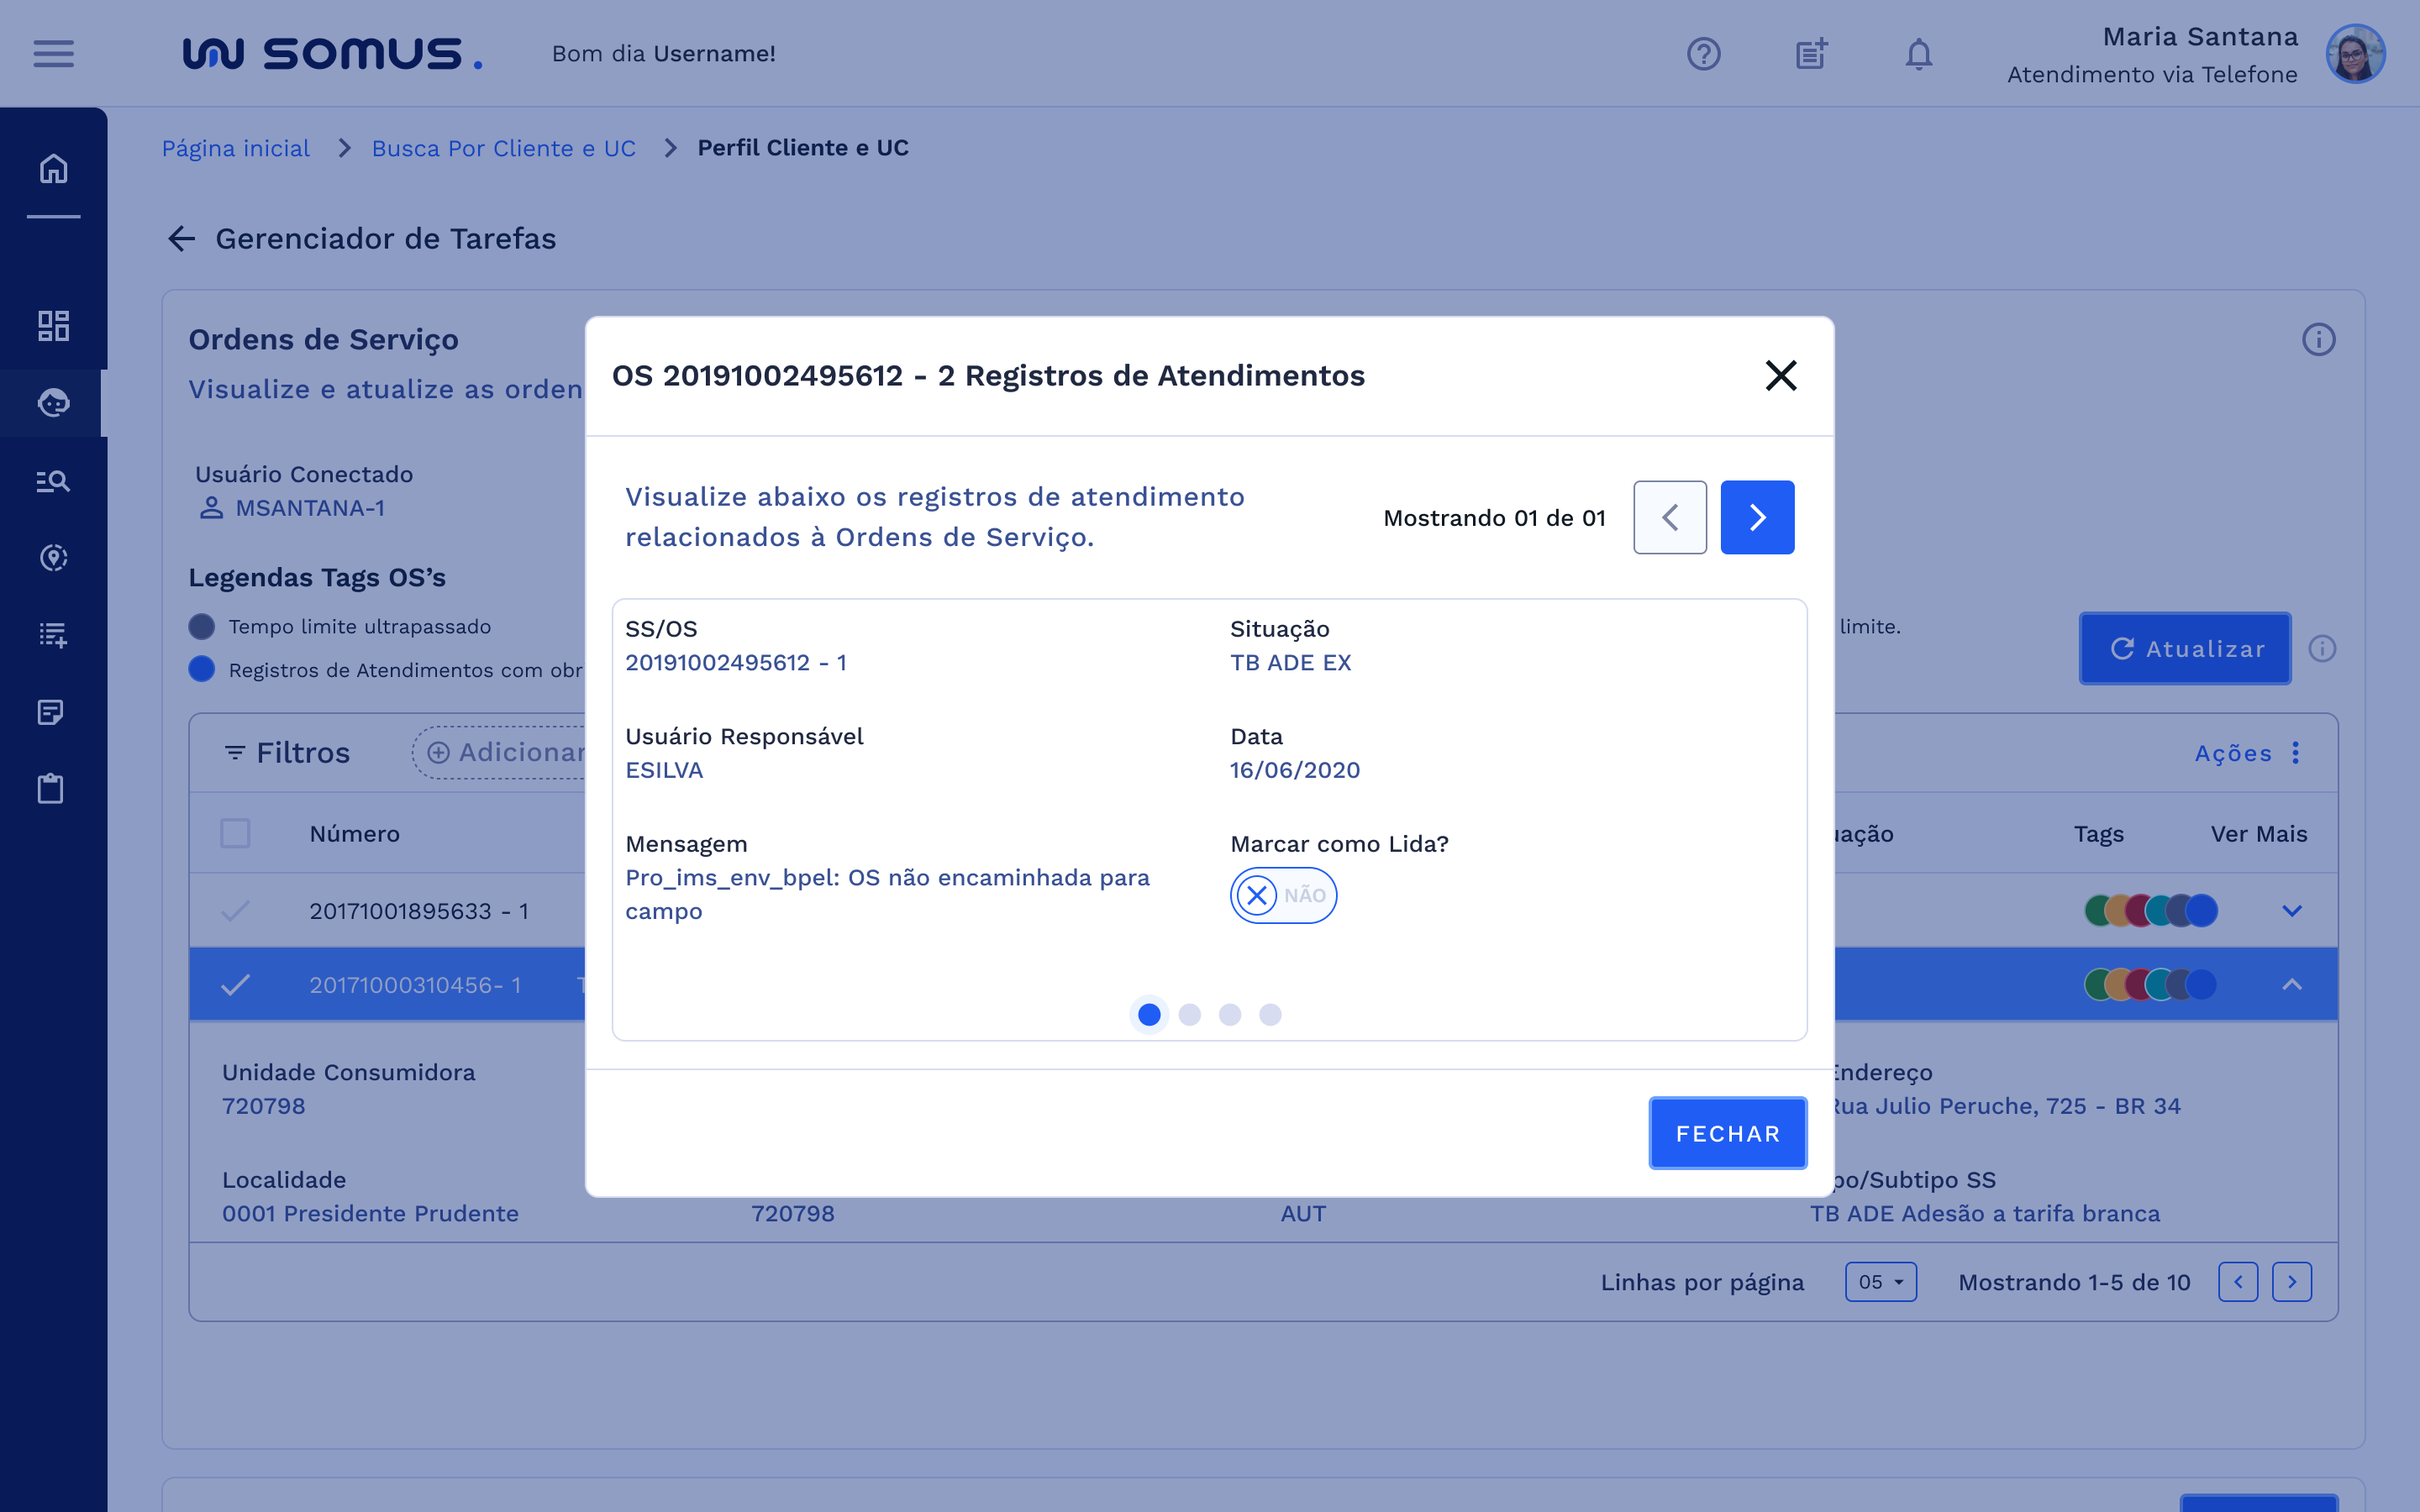Click the add-to-list icon in the sidebar
Viewport: 2420px width, 1512px height.
coord(53,634)
